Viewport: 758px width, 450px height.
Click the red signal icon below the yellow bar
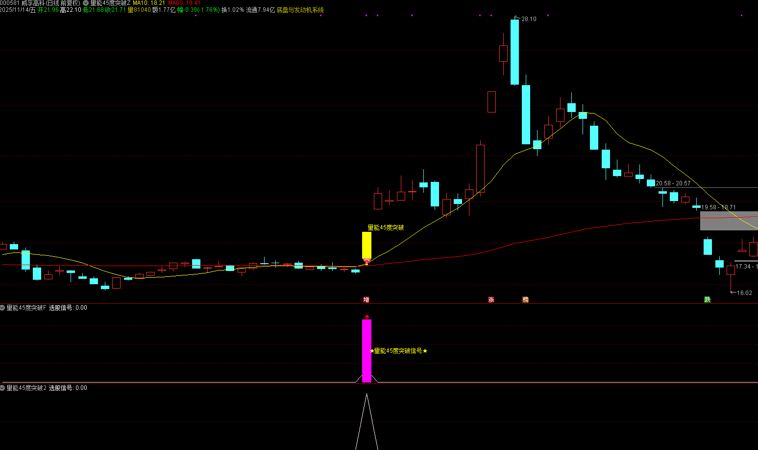367,262
